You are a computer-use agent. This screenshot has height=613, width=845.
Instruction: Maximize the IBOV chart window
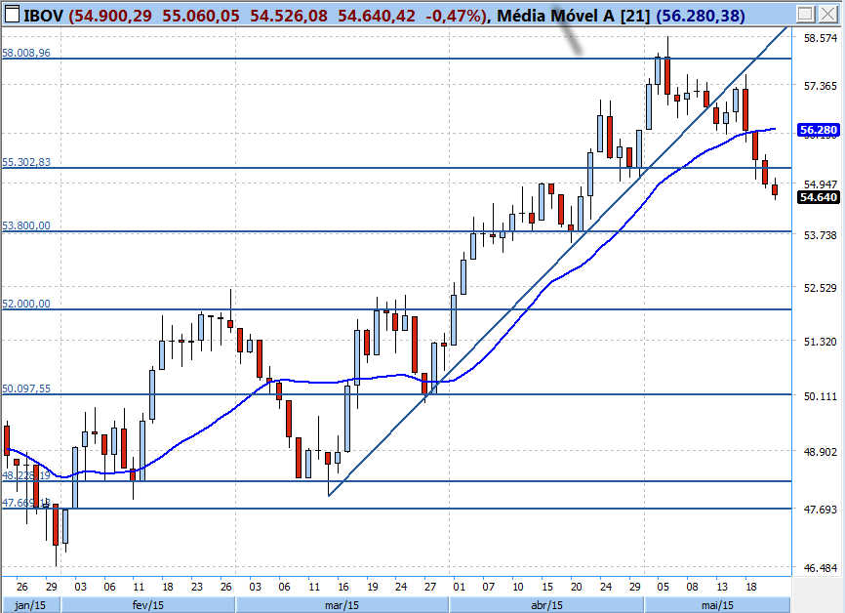point(805,15)
